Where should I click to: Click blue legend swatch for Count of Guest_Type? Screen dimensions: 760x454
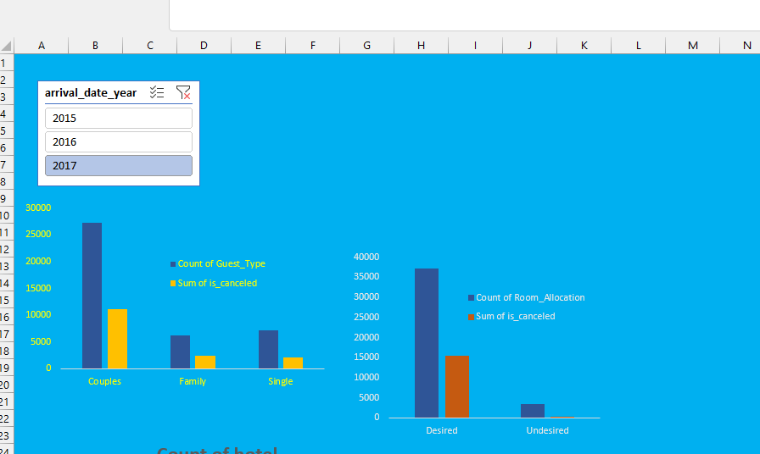[173, 264]
